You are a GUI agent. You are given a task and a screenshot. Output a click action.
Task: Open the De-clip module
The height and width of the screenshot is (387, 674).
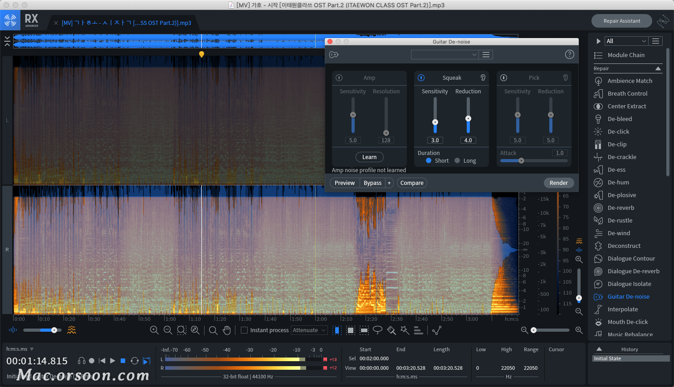(x=617, y=144)
